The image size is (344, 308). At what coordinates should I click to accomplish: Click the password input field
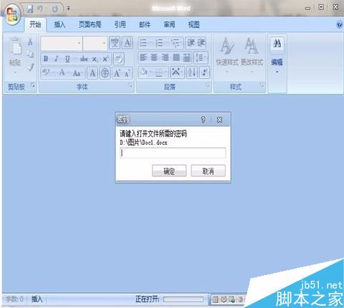[173, 153]
